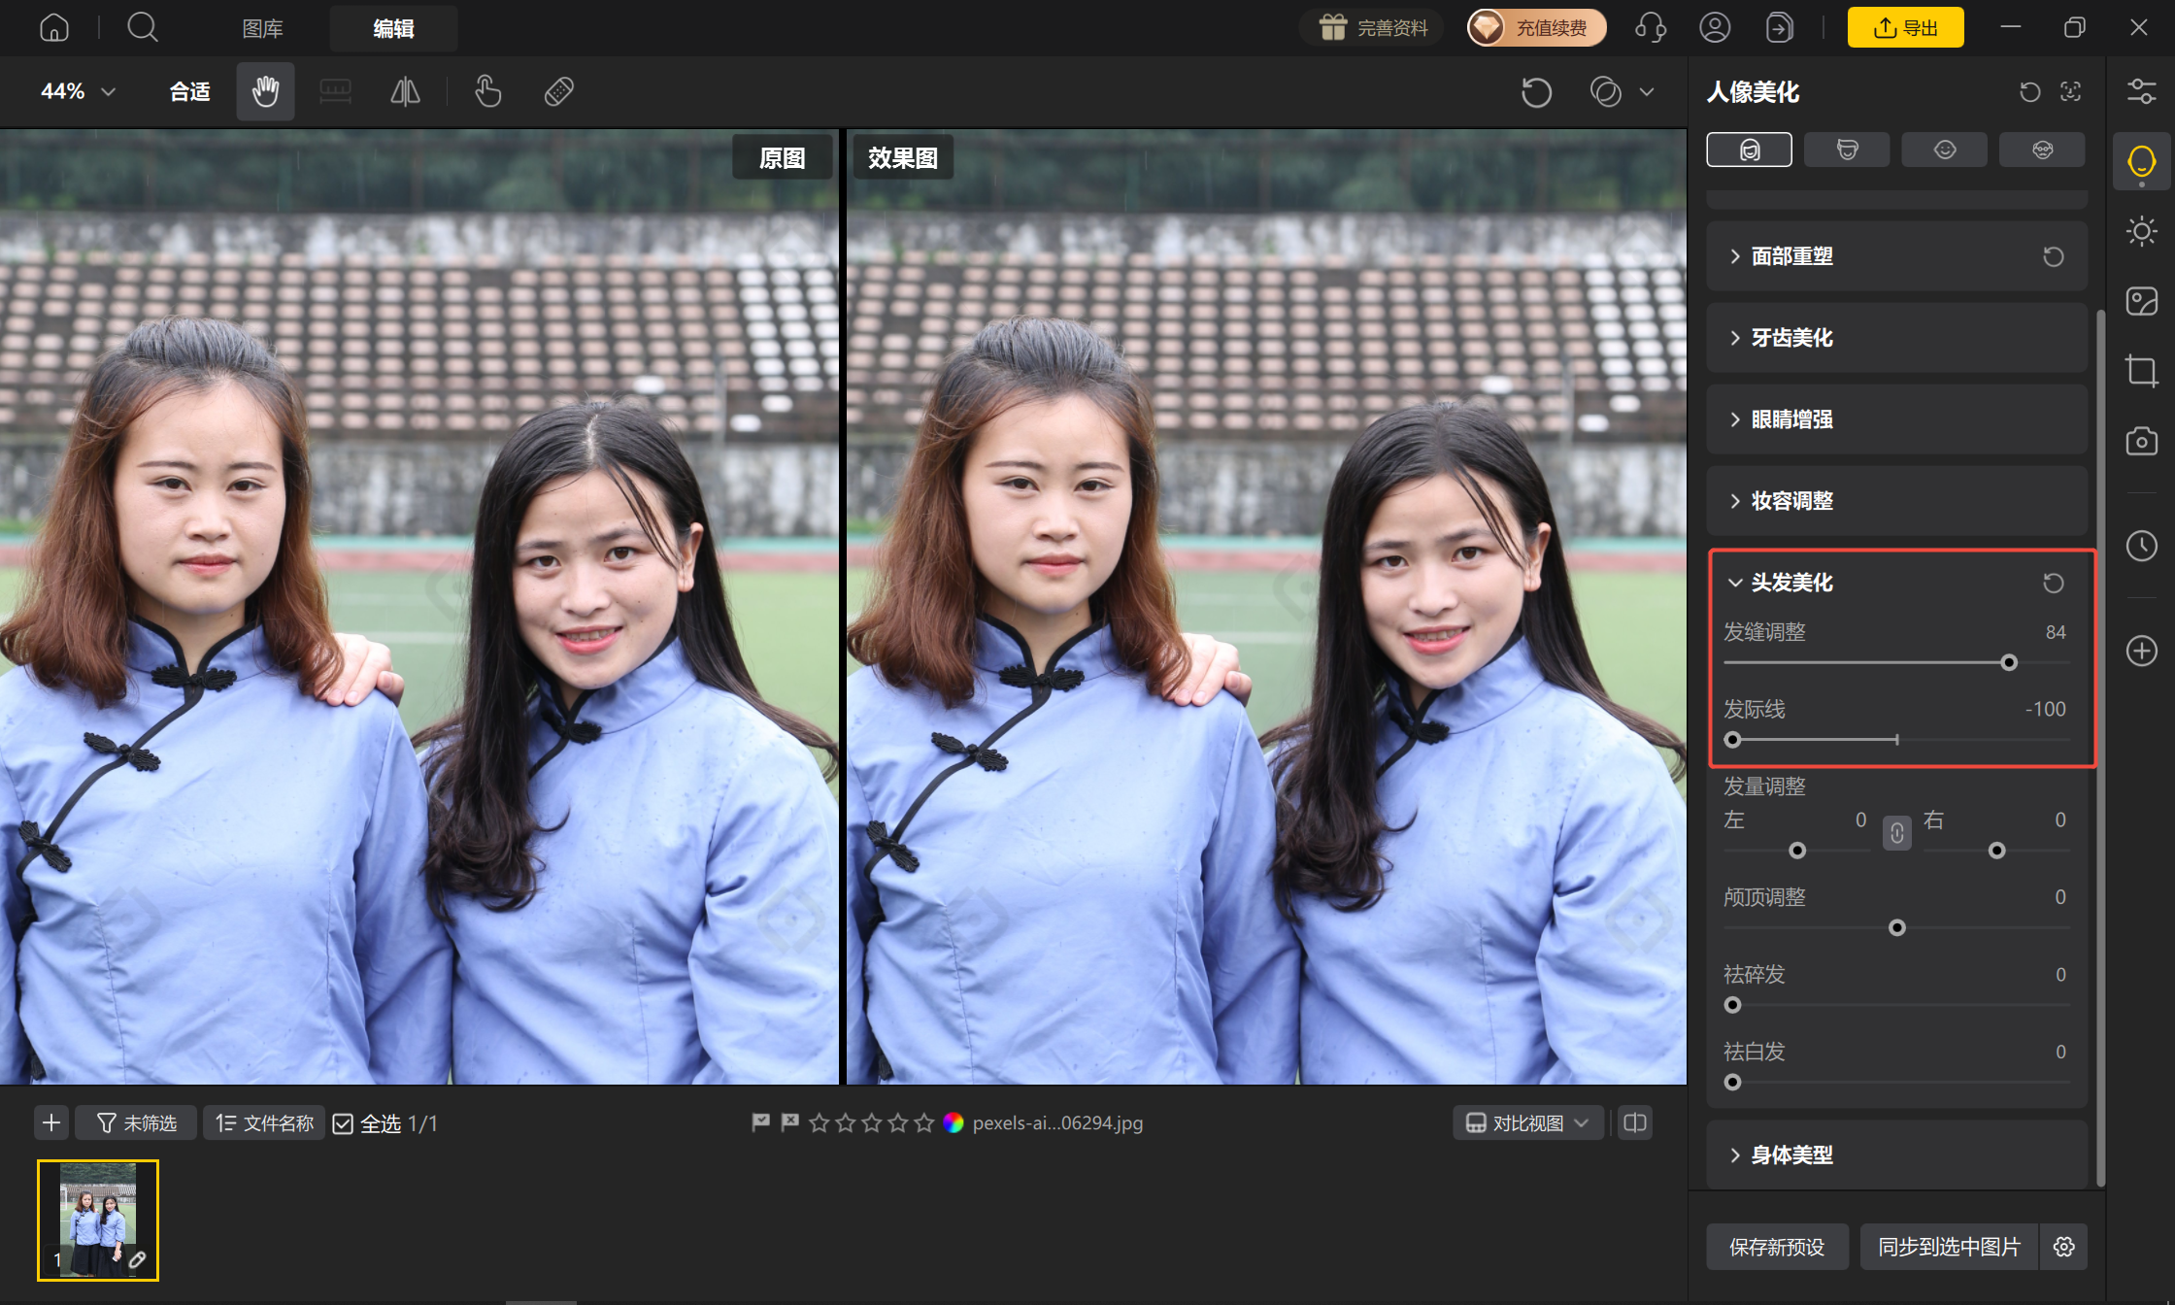This screenshot has width=2175, height=1305.
Task: Click the 发缝调整 slider handle
Action: coord(2009,662)
